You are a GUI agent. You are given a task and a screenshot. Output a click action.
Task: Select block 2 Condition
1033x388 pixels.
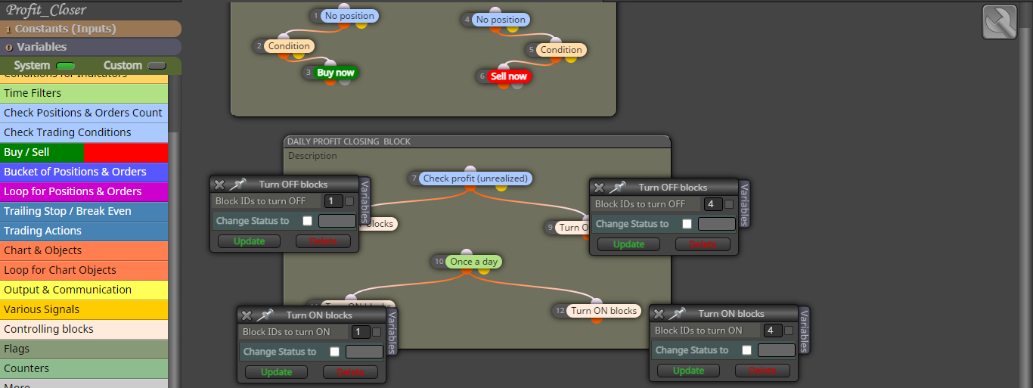289,46
